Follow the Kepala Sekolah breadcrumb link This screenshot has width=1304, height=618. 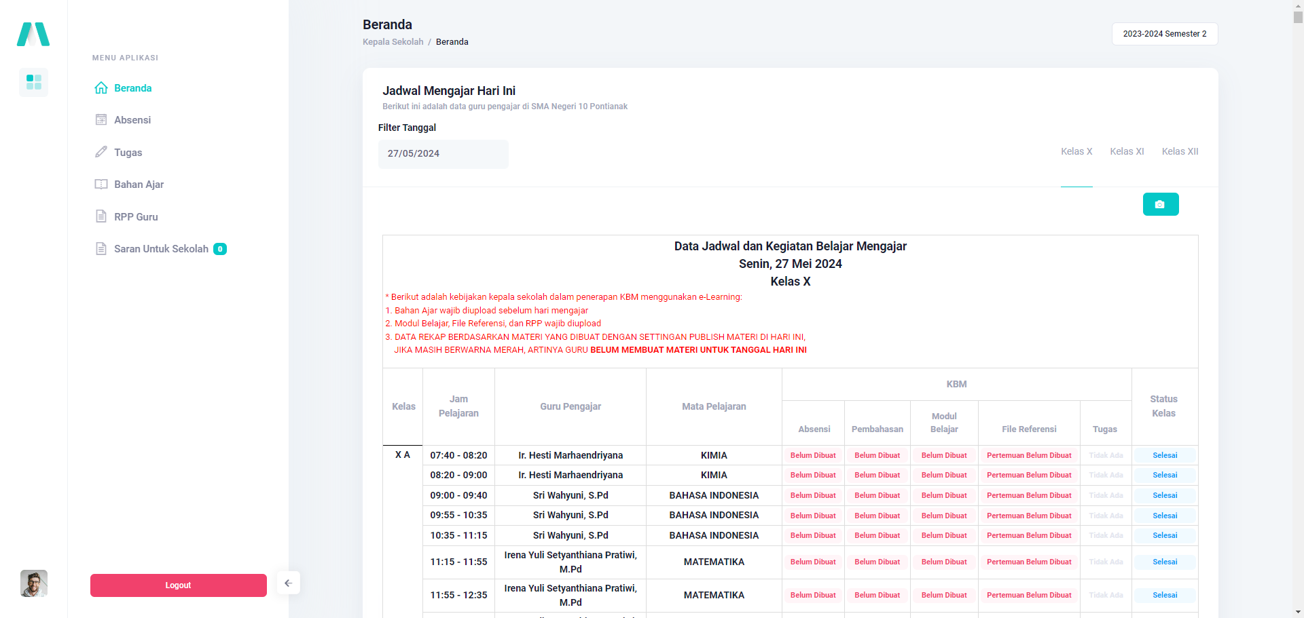393,42
